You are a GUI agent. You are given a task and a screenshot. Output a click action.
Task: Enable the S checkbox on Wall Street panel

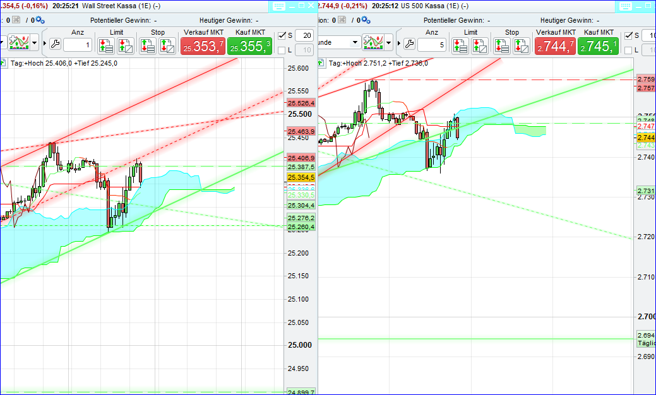pyautogui.click(x=280, y=36)
